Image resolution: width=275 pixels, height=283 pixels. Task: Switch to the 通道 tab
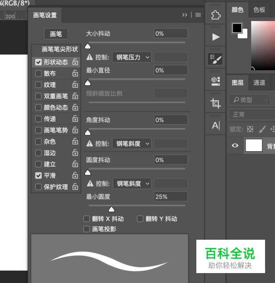[259, 83]
